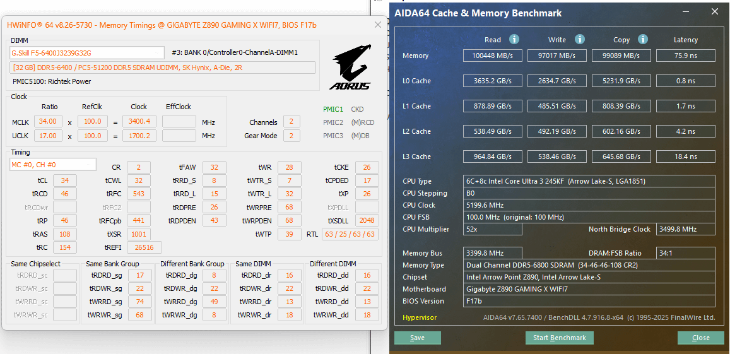Viewport: 730px width, 354px height.
Task: Click the tFAW value 32
Action: click(x=214, y=167)
